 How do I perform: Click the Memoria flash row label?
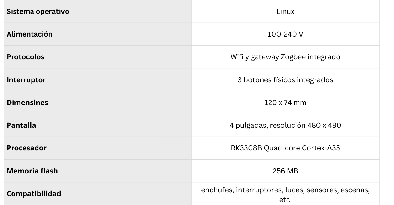pos(32,171)
